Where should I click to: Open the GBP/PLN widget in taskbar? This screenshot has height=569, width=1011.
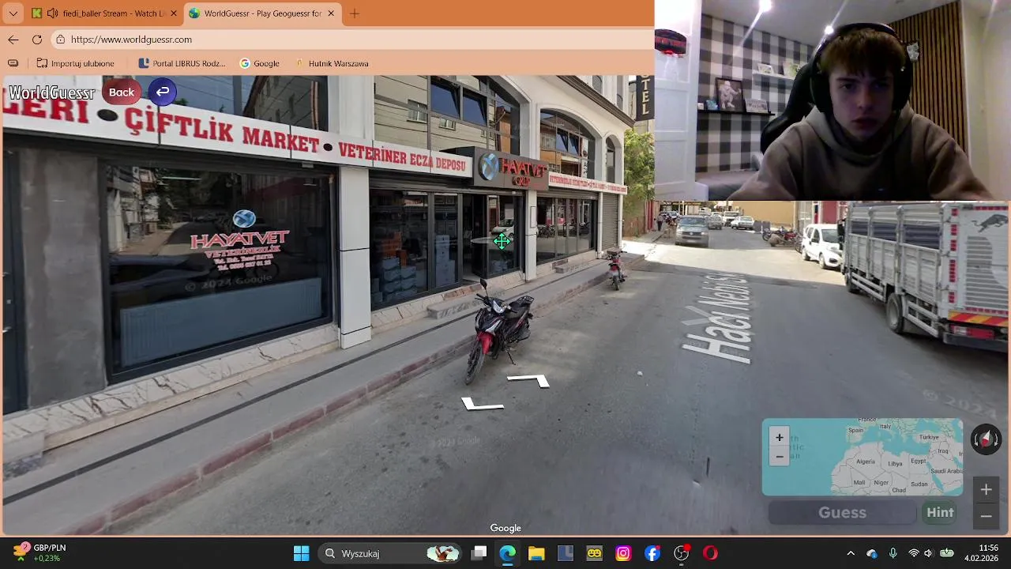[x=39, y=553]
